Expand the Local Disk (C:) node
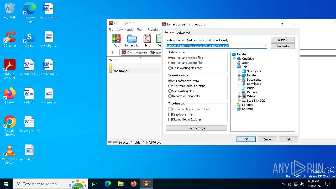 (x=239, y=101)
